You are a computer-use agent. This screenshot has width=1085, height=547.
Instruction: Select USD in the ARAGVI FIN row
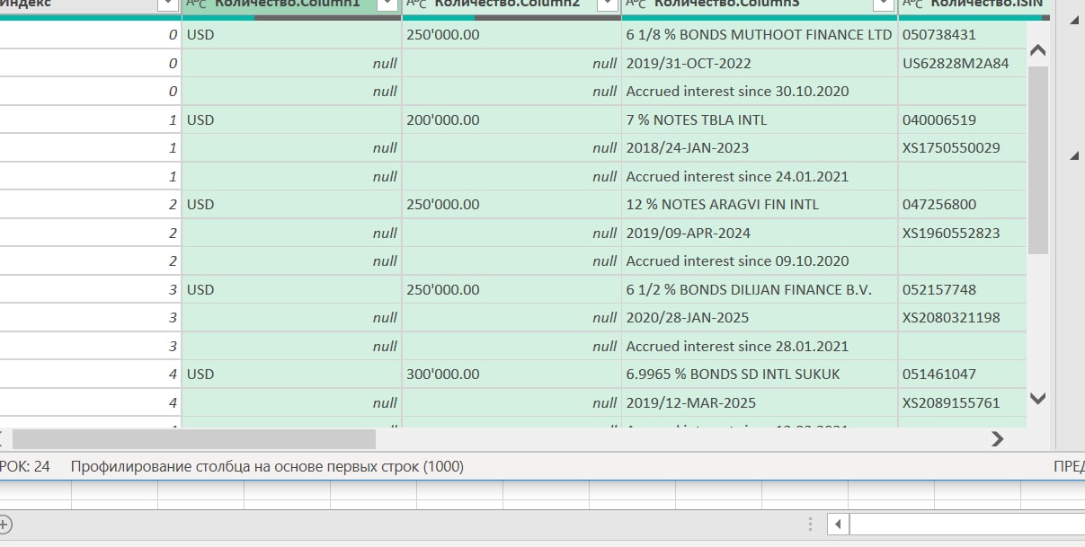291,205
